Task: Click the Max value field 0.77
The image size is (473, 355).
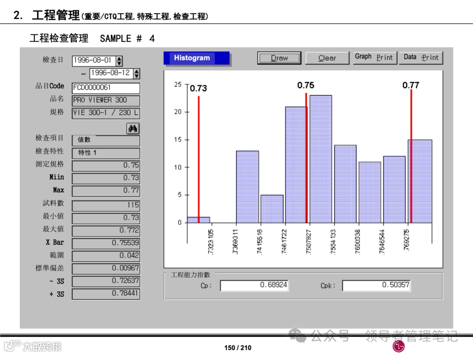Action: (106, 191)
